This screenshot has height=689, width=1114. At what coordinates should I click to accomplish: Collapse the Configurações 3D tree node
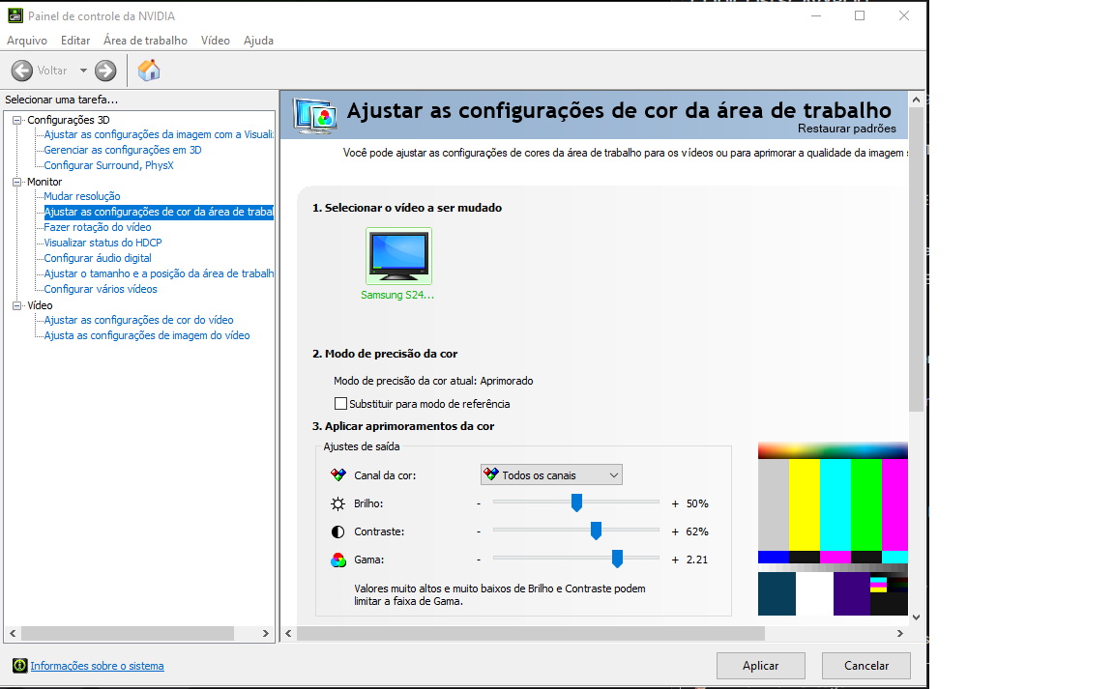[17, 120]
